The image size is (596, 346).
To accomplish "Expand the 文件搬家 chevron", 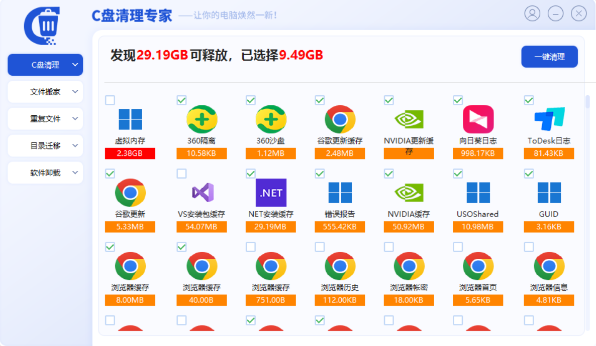I will [75, 92].
